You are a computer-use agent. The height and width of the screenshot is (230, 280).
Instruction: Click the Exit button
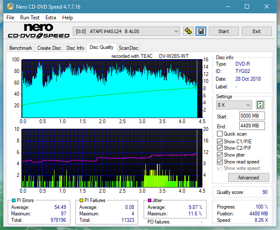[256, 31]
